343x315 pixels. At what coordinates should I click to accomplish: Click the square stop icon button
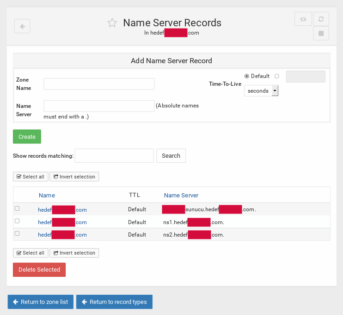pyautogui.click(x=321, y=34)
